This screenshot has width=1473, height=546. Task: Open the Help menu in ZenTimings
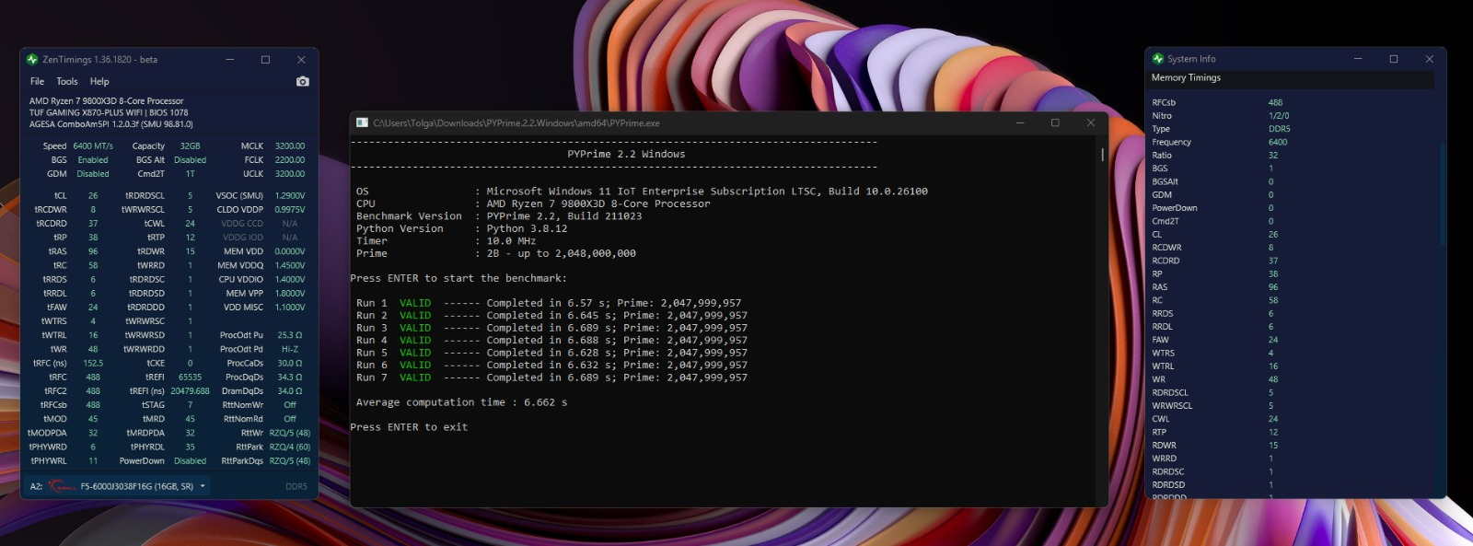[99, 81]
